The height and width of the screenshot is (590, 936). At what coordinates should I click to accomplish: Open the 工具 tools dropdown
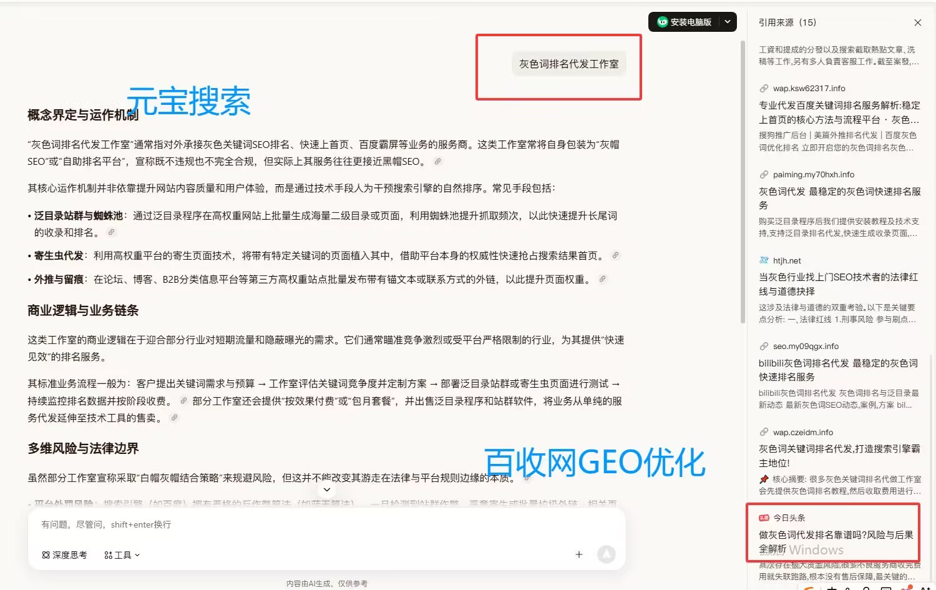[122, 555]
